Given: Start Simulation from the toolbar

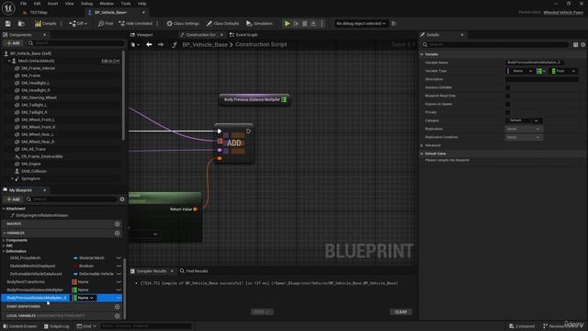Looking at the screenshot, I should [259, 24].
